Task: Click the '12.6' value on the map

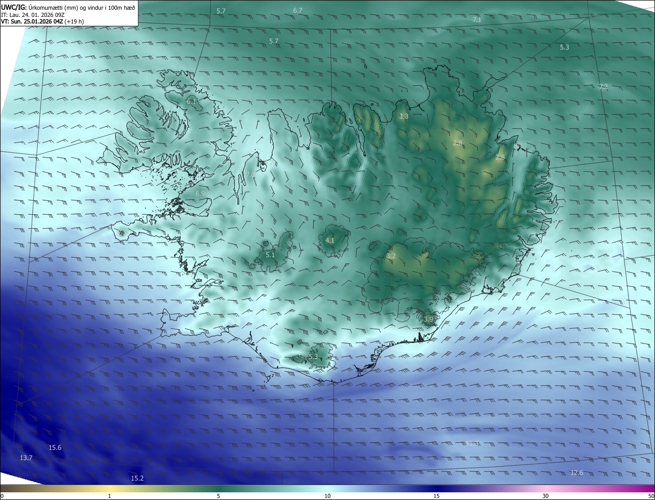Action: 577,473
